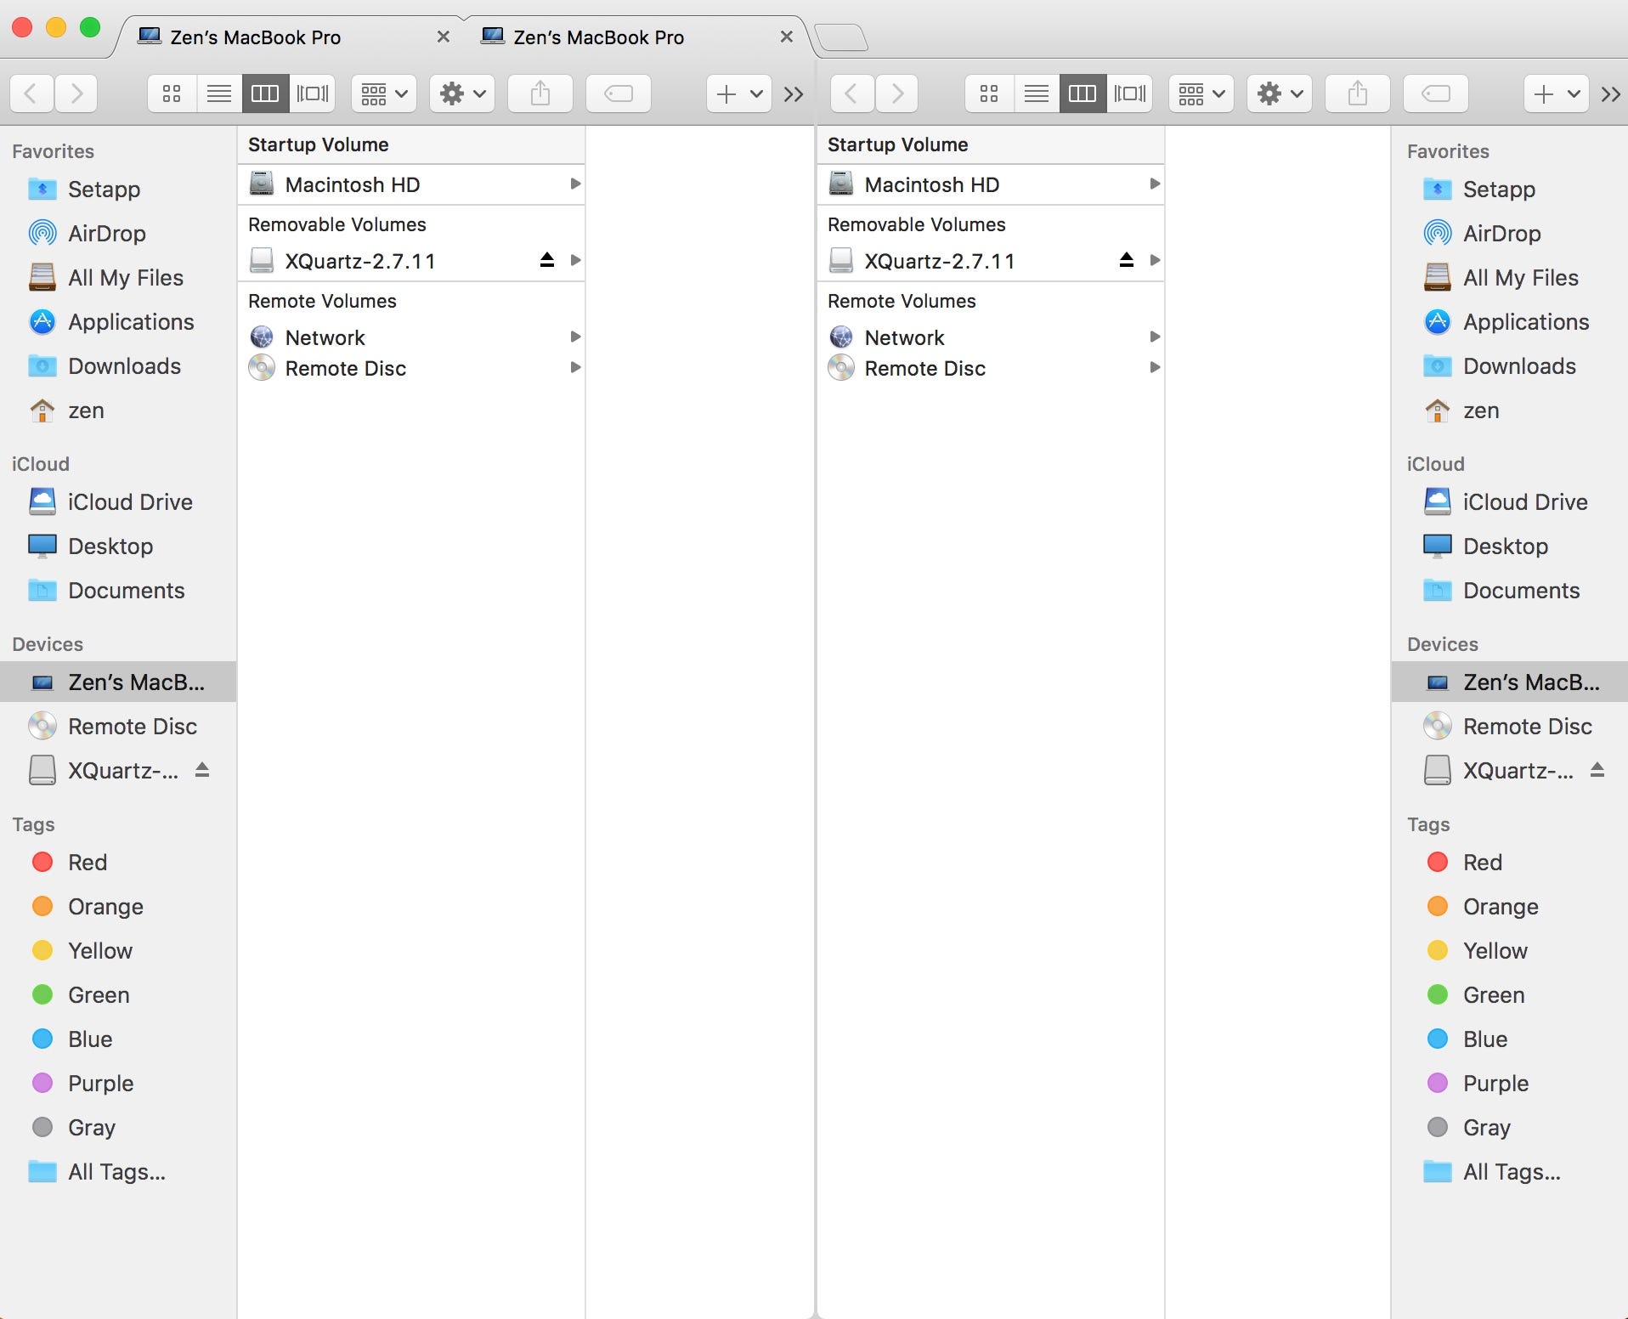Eject XQuartz-2.7.11 in right column list
Screen dimensions: 1628x1319
click(1127, 260)
